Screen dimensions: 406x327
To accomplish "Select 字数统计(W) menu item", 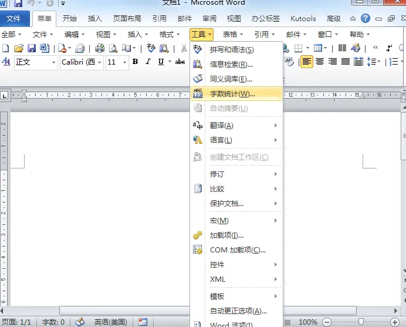I will coord(236,94).
